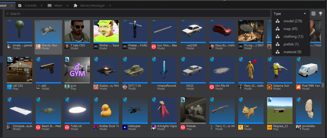Choose the map (45) filter option
Viewport: 327px width, 138px height.
[x=291, y=29]
